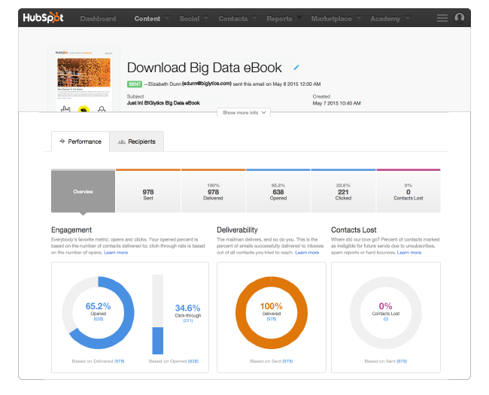
Task: Select the 638 Opened metrics tile
Action: [278, 192]
